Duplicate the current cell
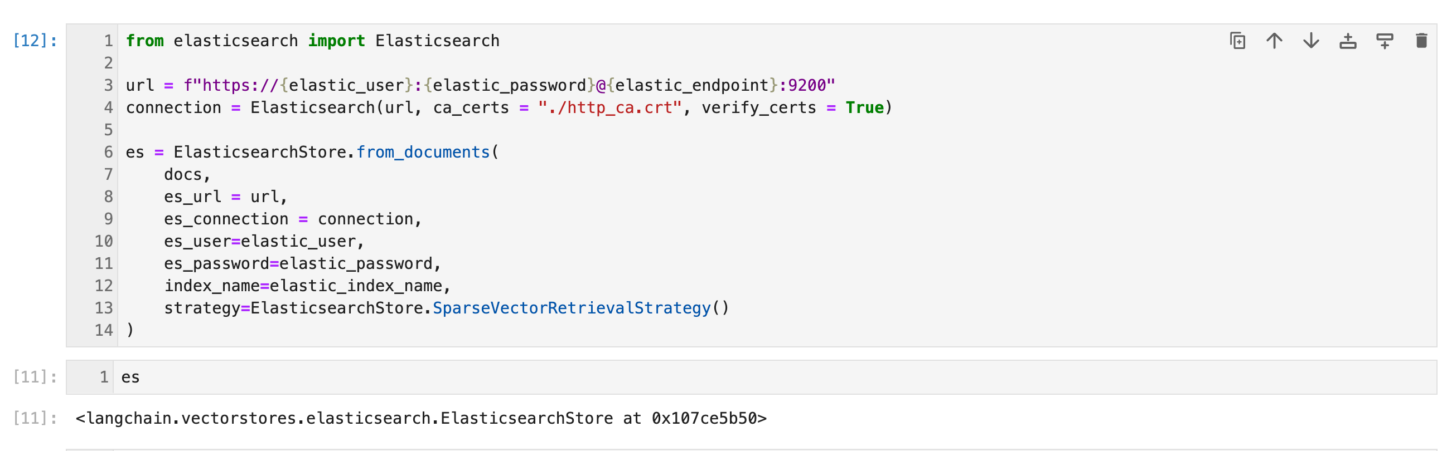 pos(1237,40)
